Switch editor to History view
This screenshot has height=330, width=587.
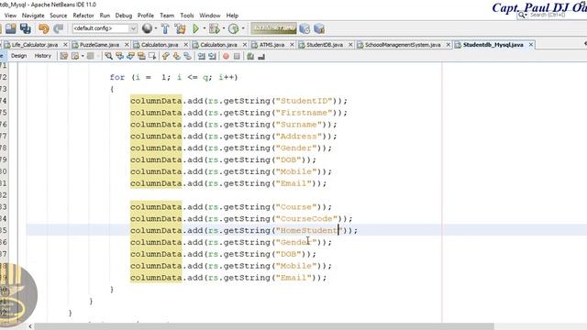coord(43,56)
